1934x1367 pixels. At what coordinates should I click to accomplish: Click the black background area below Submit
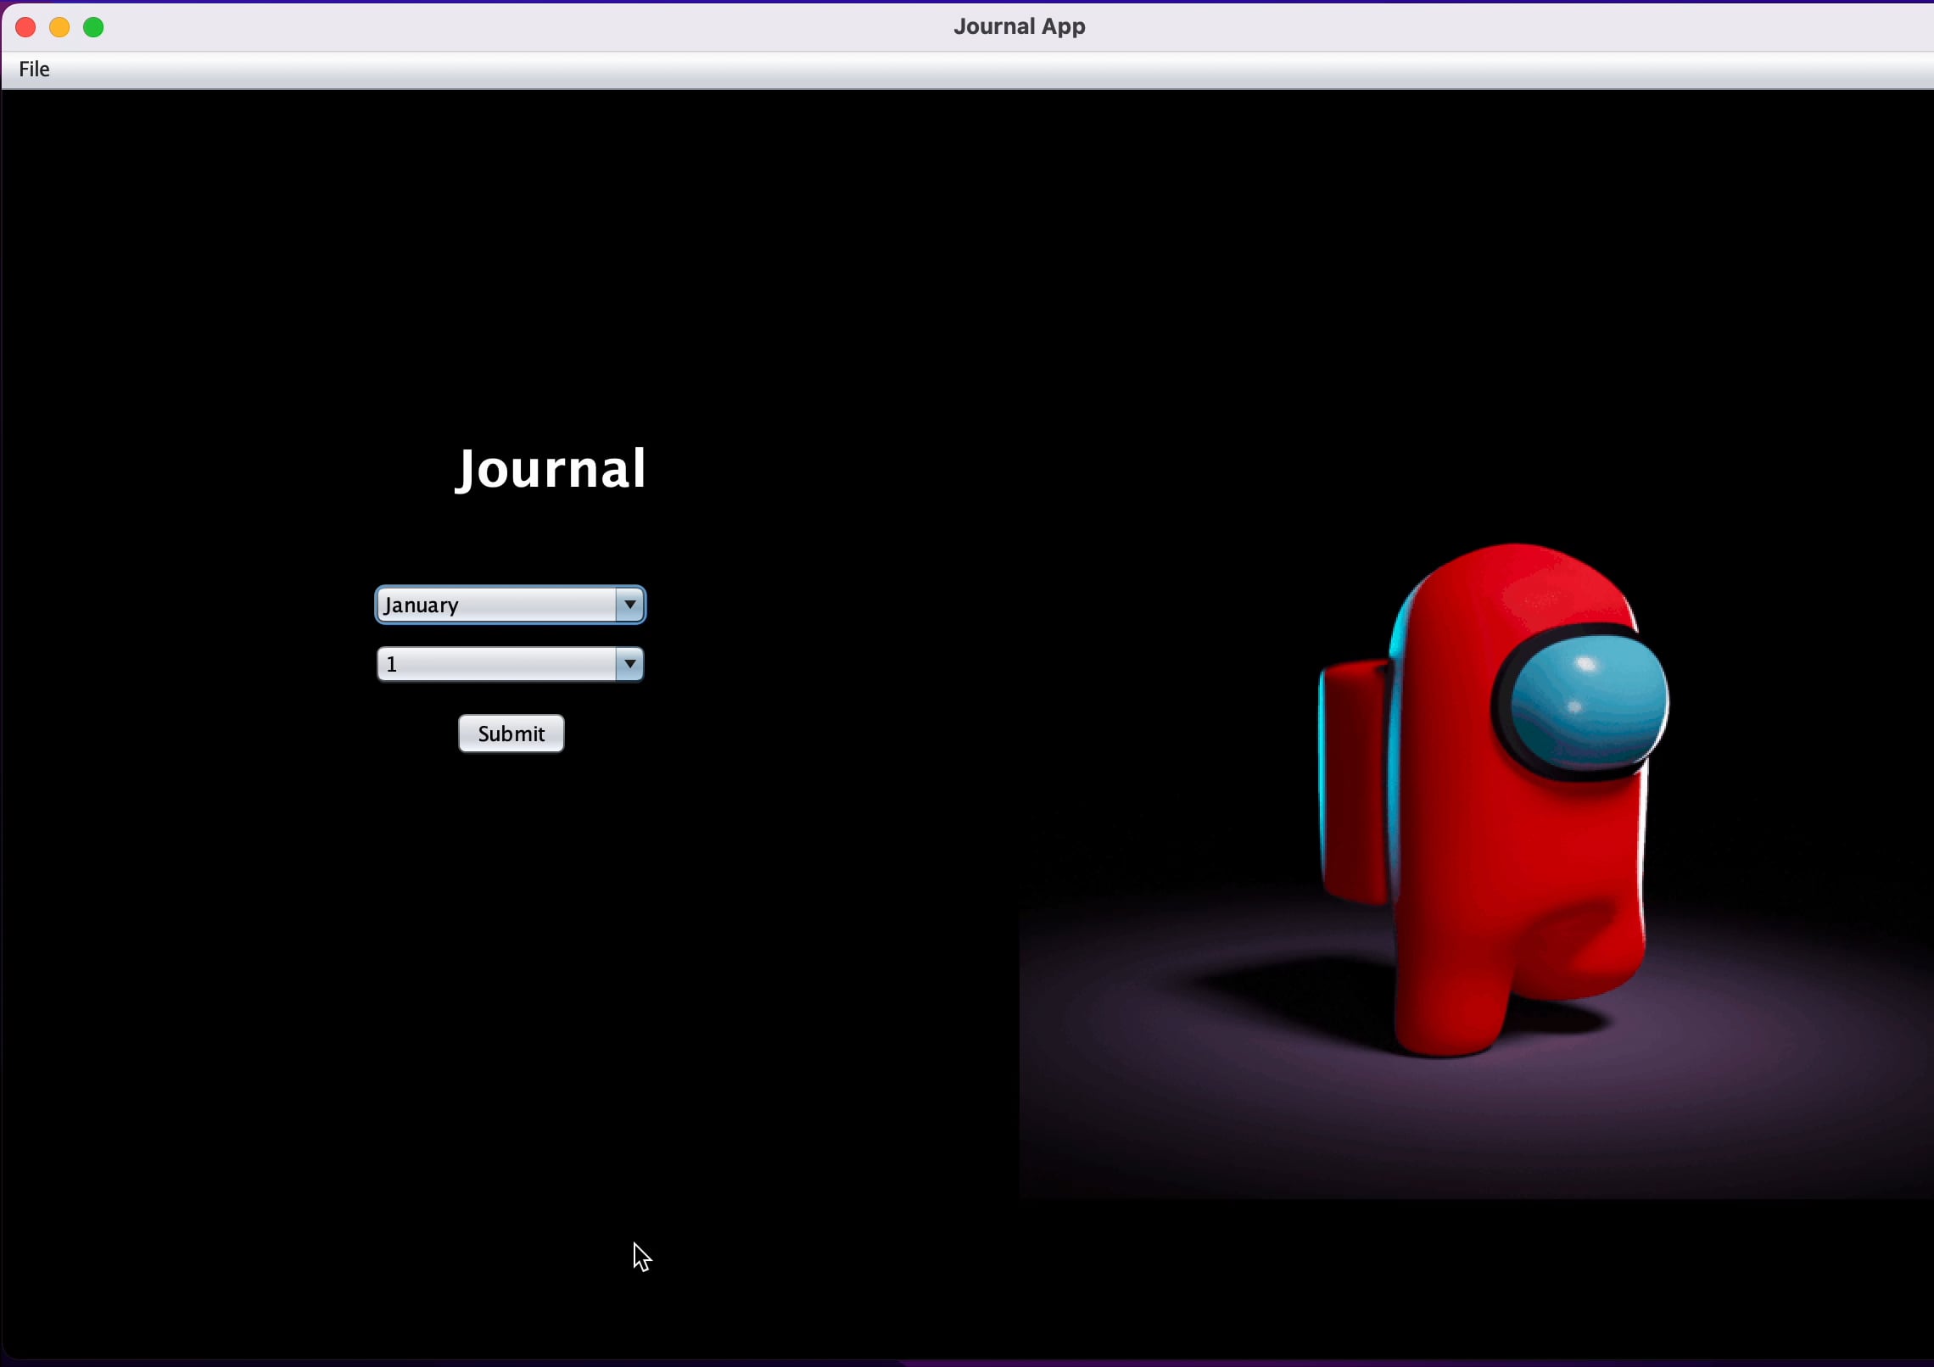[x=509, y=933]
